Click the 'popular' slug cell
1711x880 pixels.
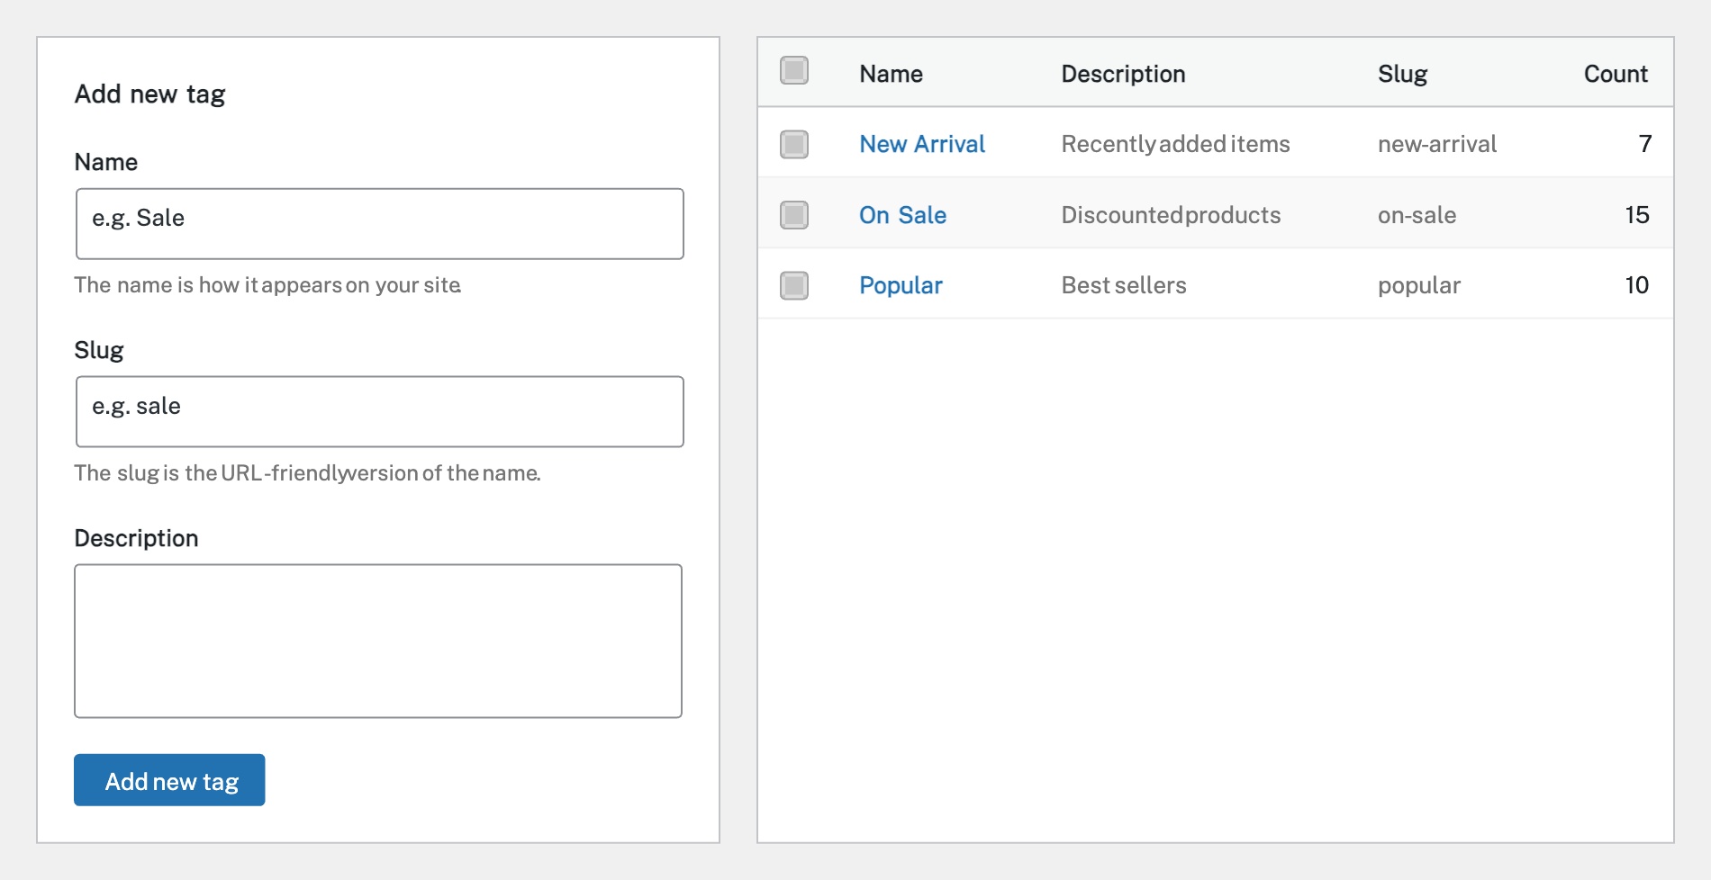click(1419, 286)
